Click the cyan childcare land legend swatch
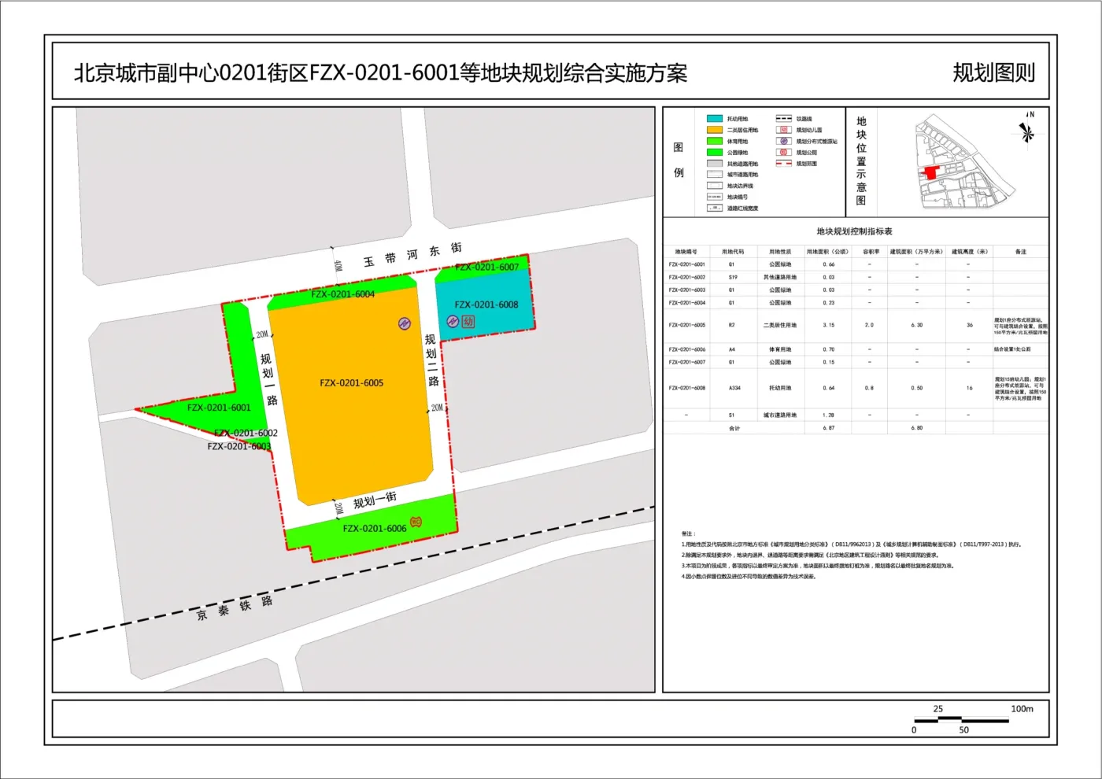This screenshot has width=1102, height=779. click(x=714, y=119)
